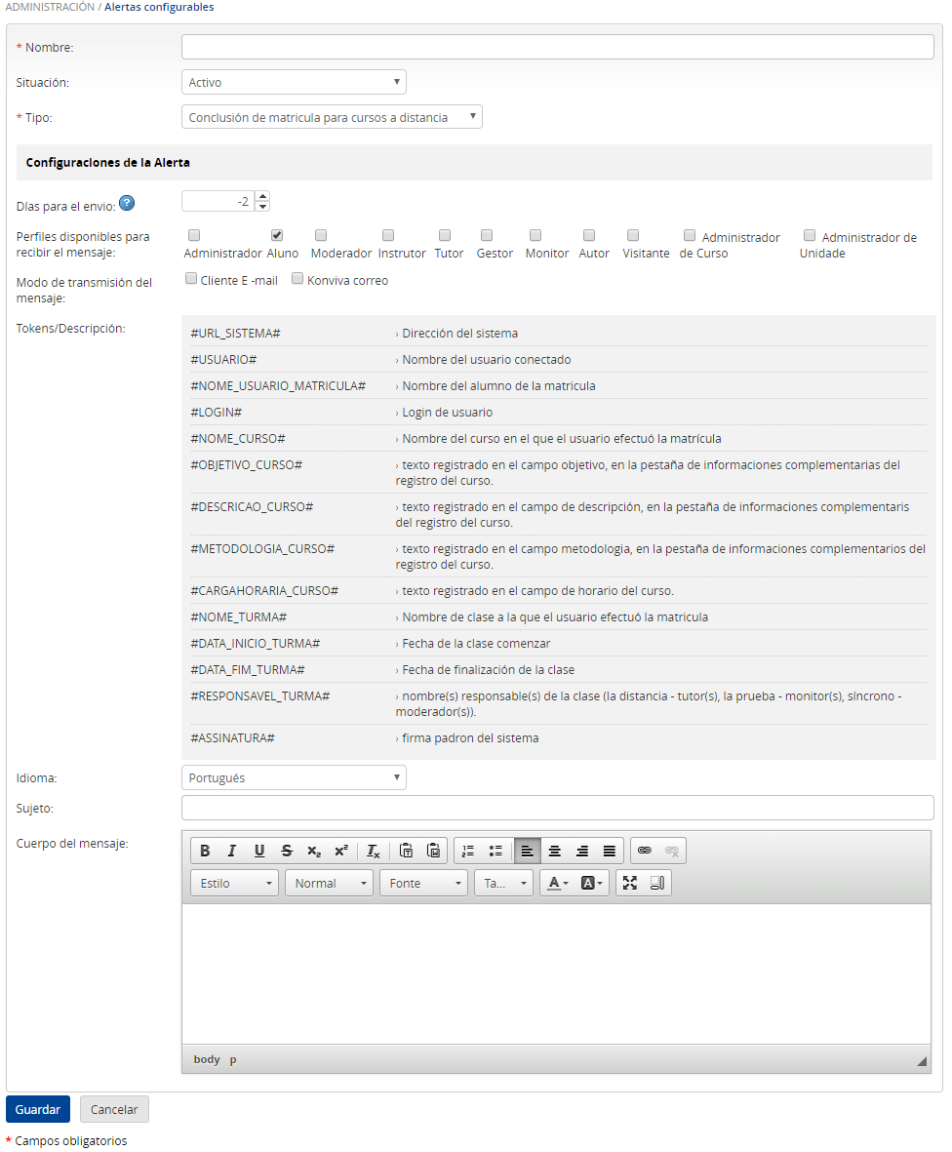This screenshot has width=952, height=1152.
Task: Insert numbered list
Action: [x=468, y=851]
